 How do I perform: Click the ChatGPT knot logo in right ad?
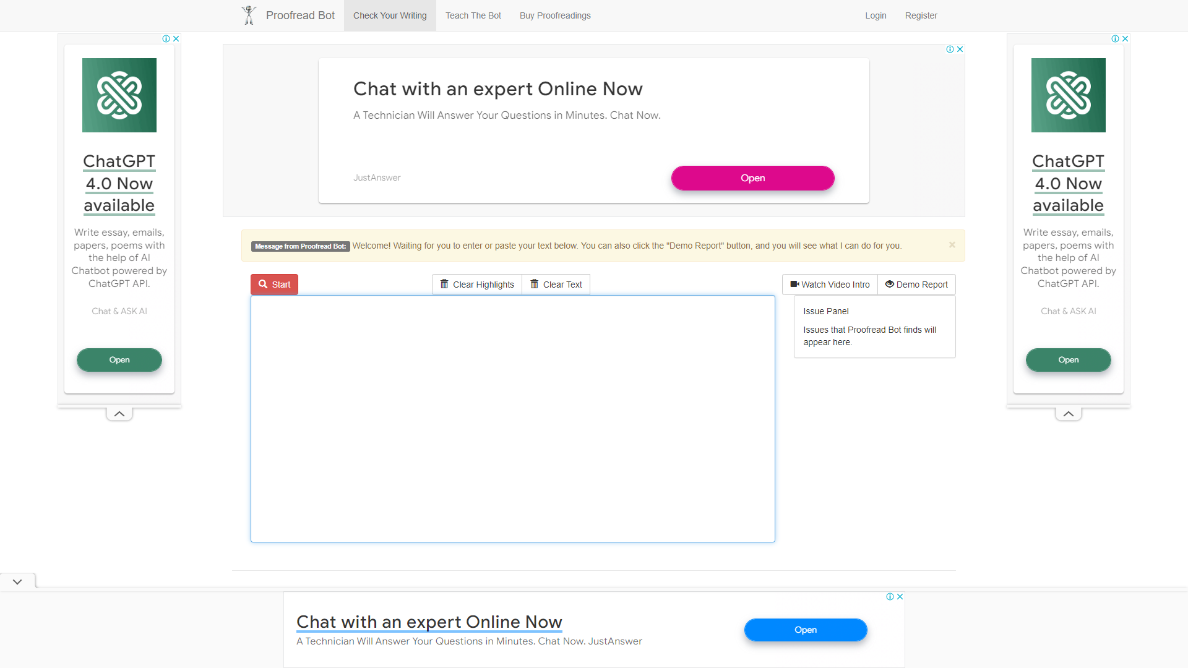tap(1068, 95)
